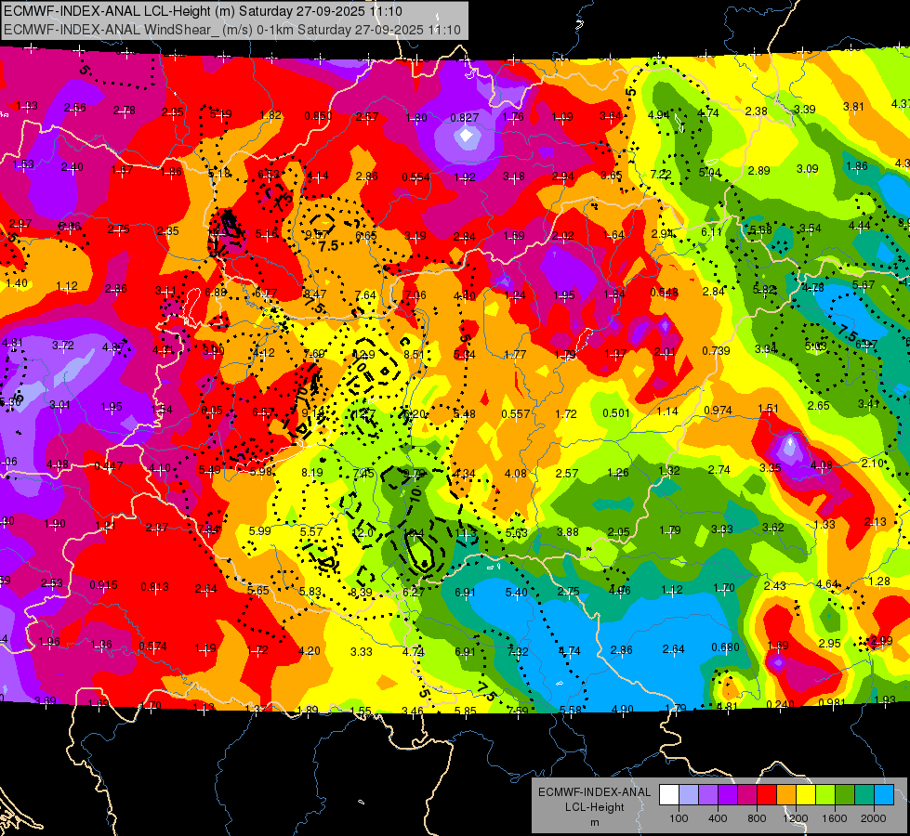This screenshot has height=836, width=910.
Task: Click the wind shear value 3.81
Action: 853,106
